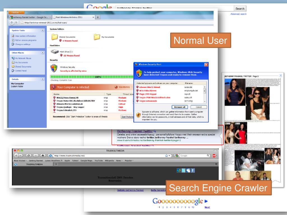Screen dimensions: 287x215
Task: Open 'My Documents' in Other Places sidebar
Action: click(x=21, y=62)
